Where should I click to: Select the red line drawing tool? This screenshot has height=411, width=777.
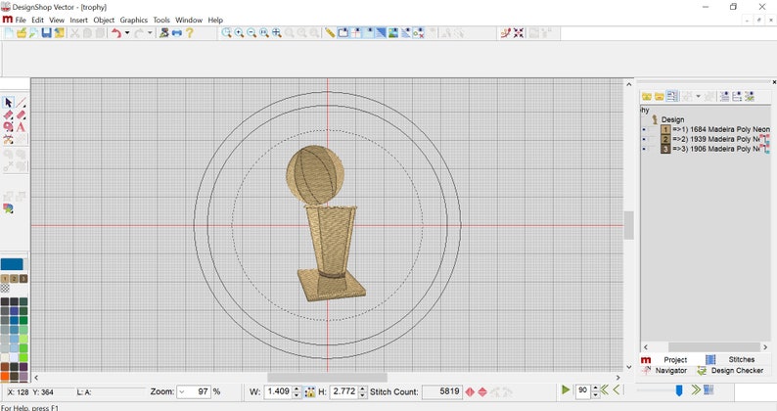pos(21,103)
